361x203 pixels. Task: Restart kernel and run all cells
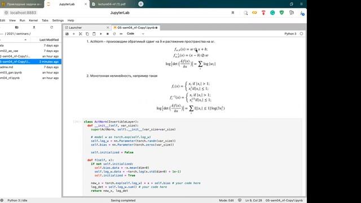tap(121, 34)
